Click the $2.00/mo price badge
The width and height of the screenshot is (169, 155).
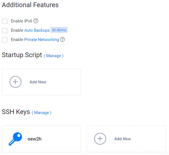pos(59,30)
